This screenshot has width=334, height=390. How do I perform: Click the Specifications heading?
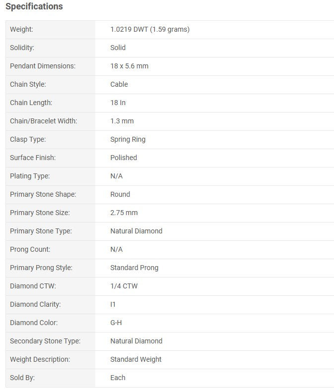(x=34, y=6)
